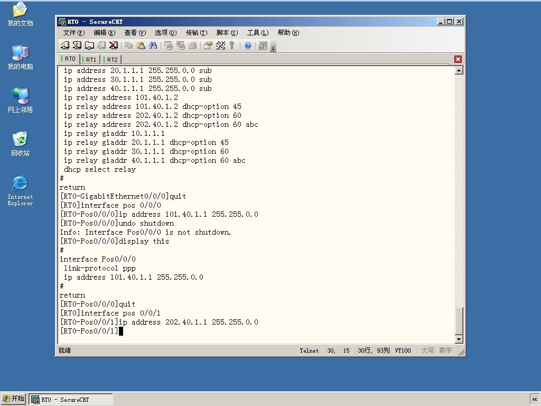Click 'ip address 20.1.1.1 255.255.0.0 sub' line
Image resolution: width=541 pixels, height=406 pixels.
(138, 70)
